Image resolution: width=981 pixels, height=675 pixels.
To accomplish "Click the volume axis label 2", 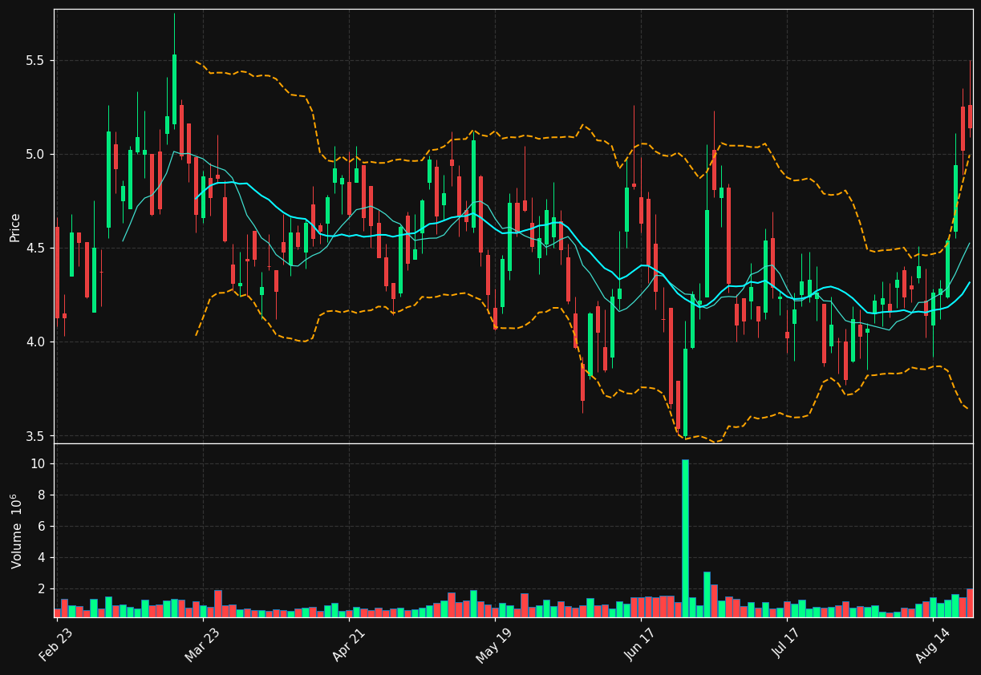I will pos(43,589).
